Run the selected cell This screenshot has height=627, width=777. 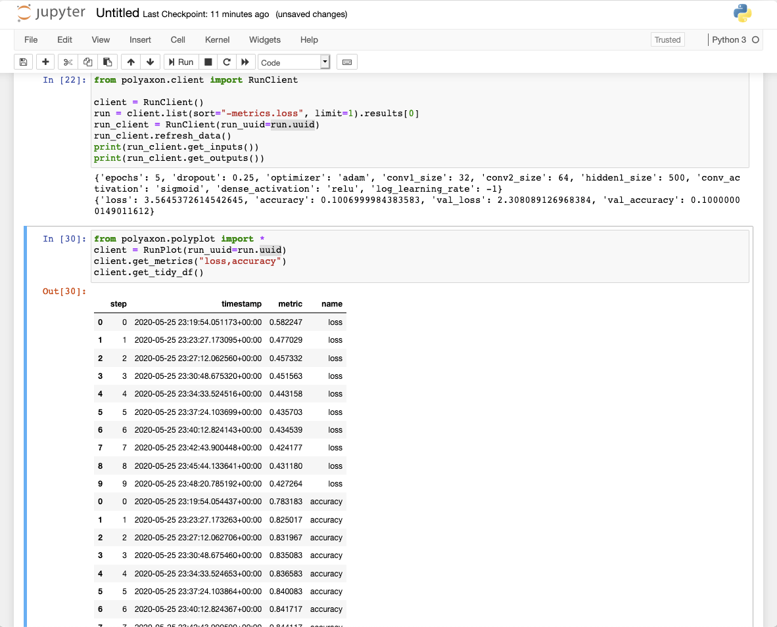click(x=181, y=62)
